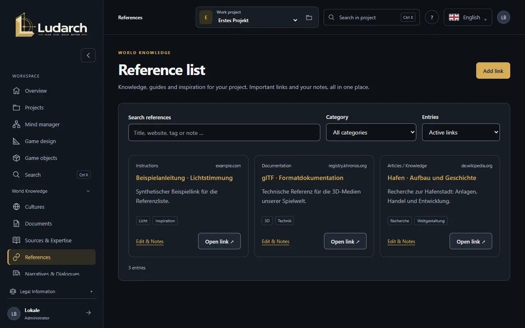The width and height of the screenshot is (525, 328).
Task: Click the Cultures globe icon
Action: (x=16, y=207)
